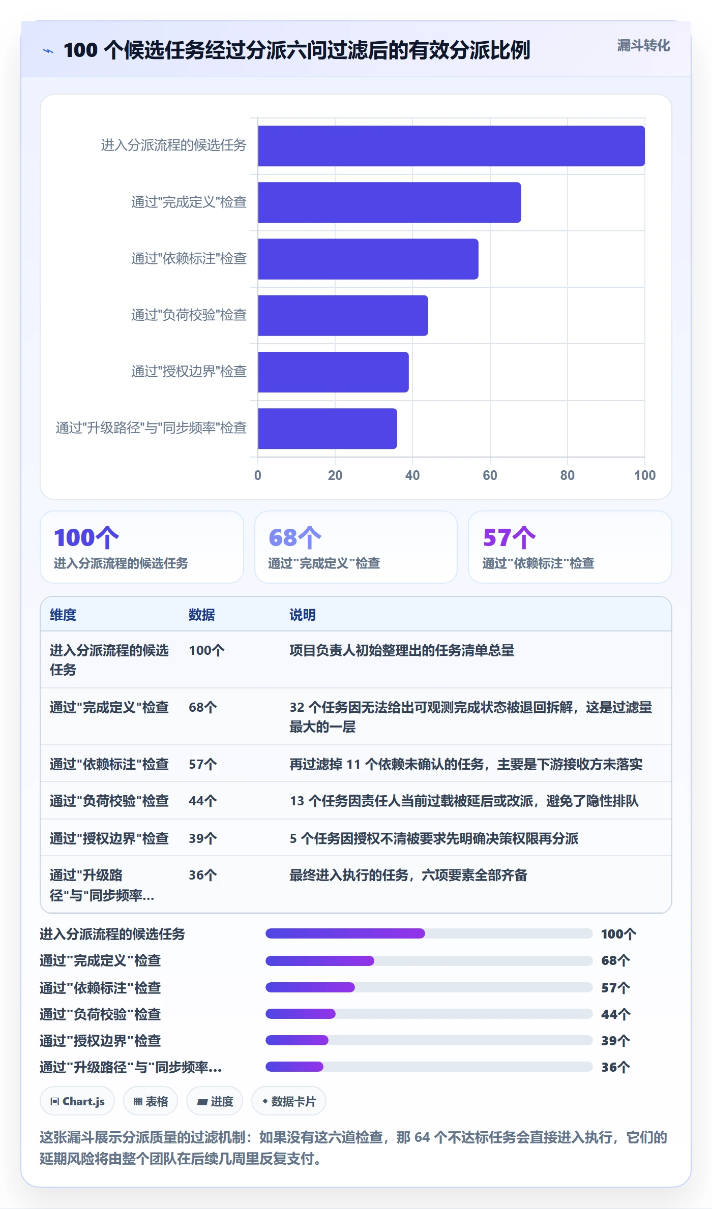The image size is (712, 1209).
Task: Click table cell 最终进入执行的任务，六项要素全部齐备
Action: pyautogui.click(x=408, y=875)
